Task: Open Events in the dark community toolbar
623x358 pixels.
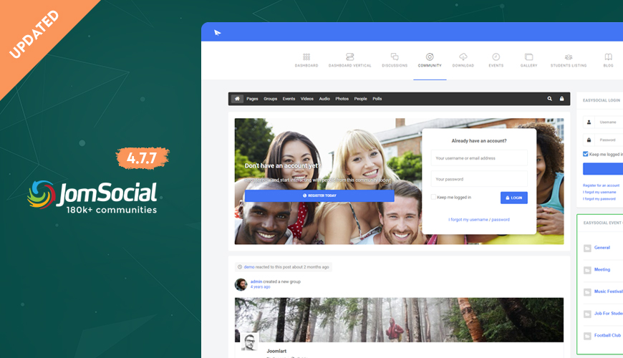Action: (x=289, y=99)
